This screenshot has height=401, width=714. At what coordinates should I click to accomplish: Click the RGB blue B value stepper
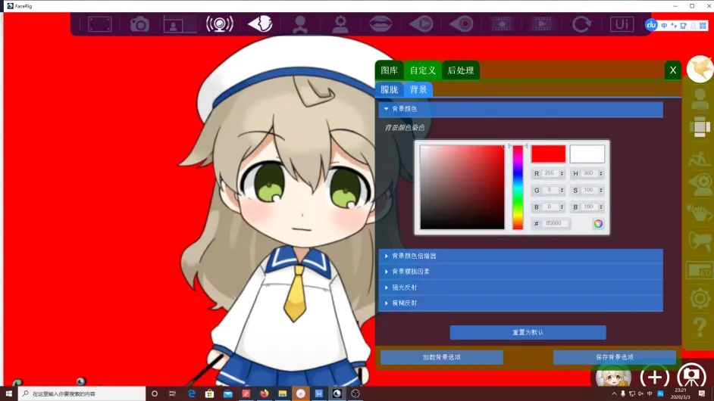[562, 207]
